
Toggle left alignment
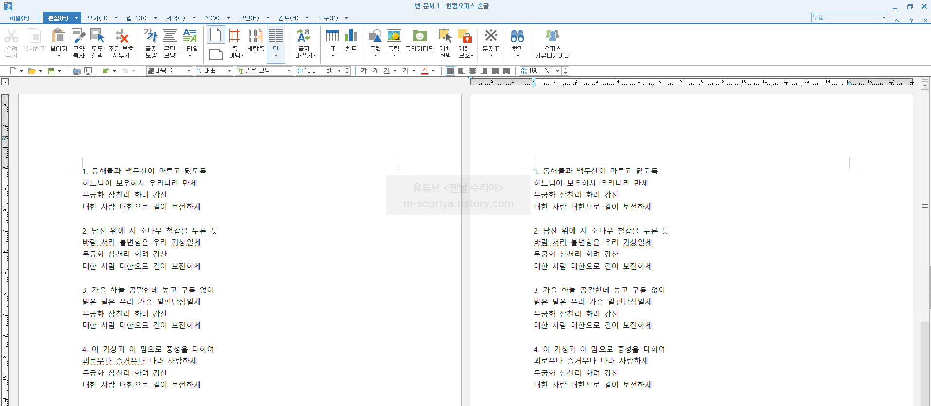462,71
